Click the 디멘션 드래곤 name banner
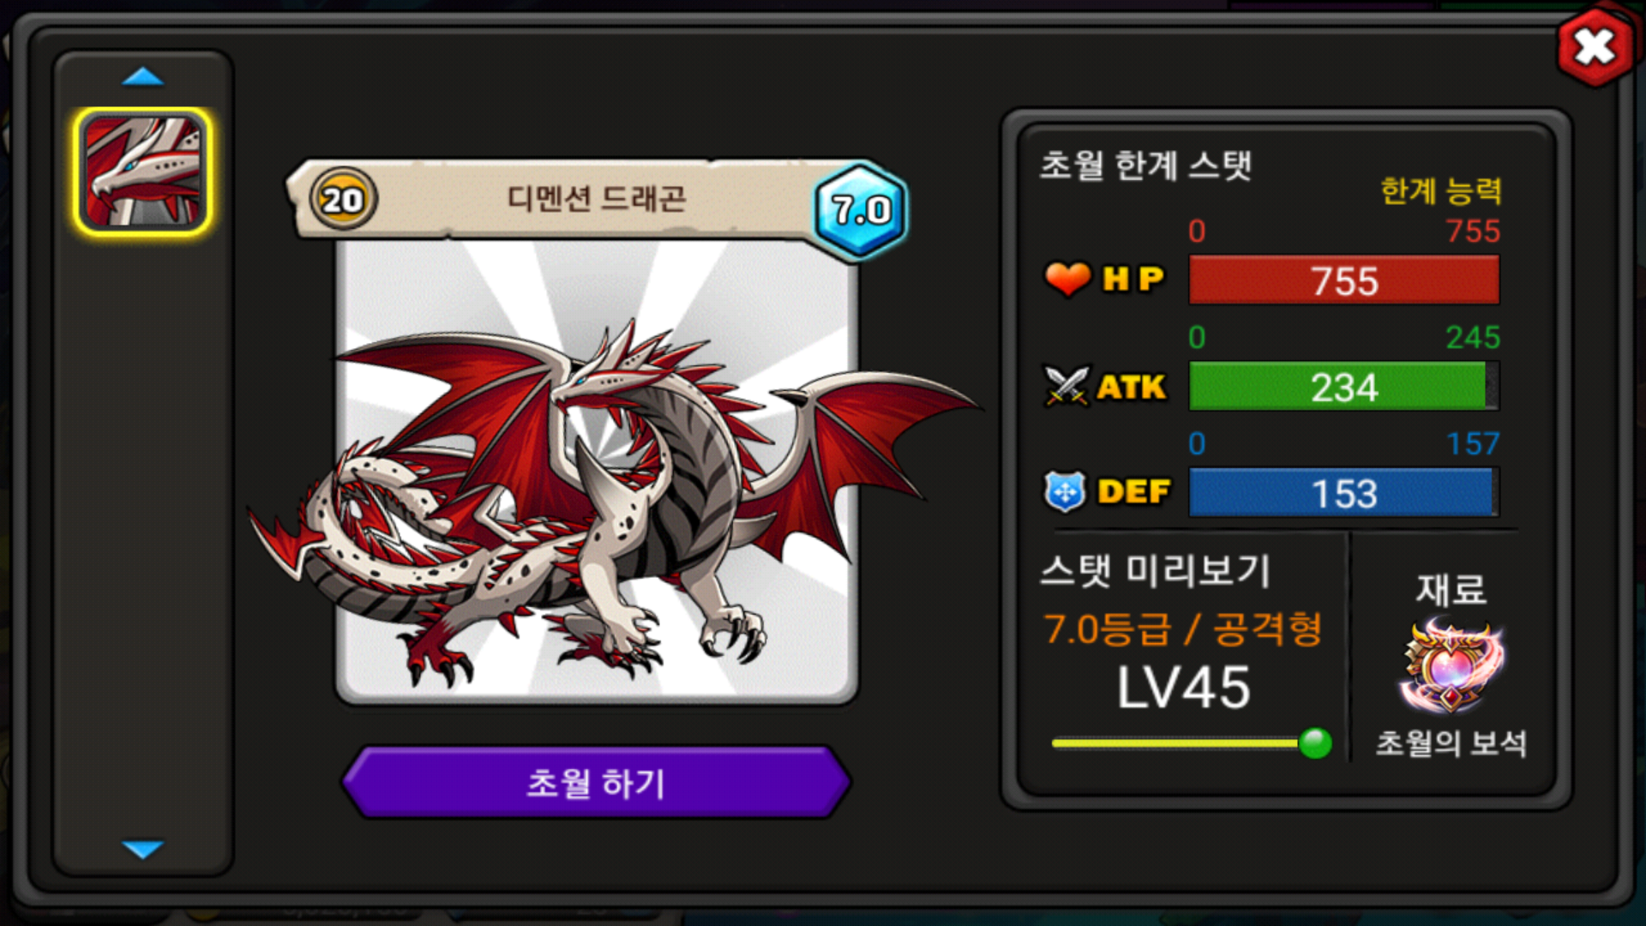This screenshot has height=926, width=1646. 596,199
